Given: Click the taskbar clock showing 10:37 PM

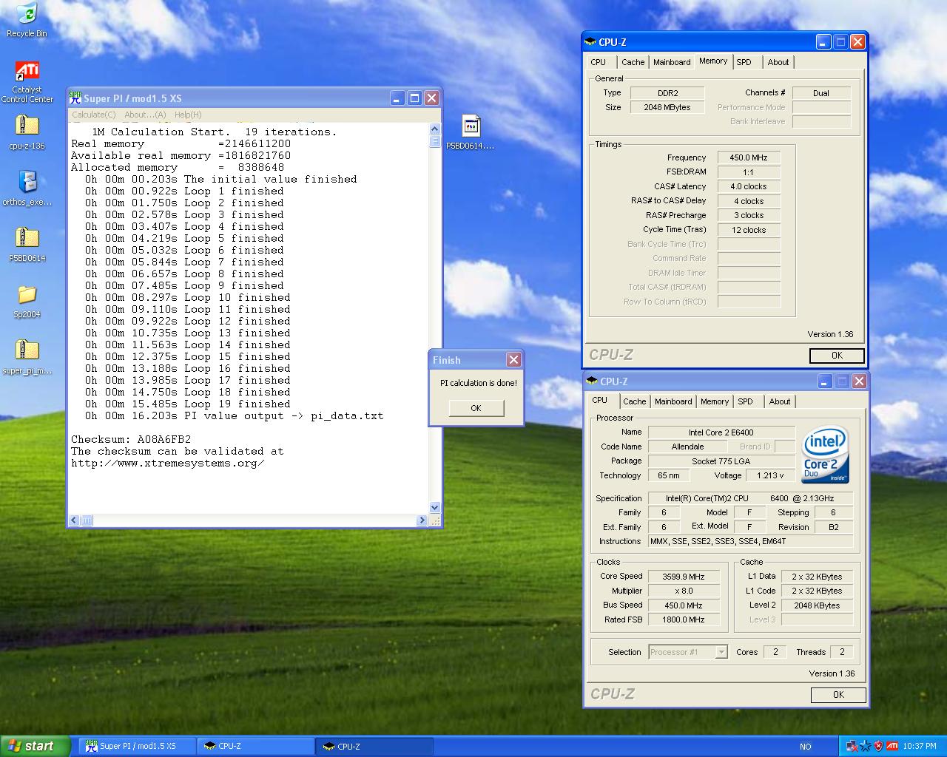Looking at the screenshot, I should pos(920,746).
